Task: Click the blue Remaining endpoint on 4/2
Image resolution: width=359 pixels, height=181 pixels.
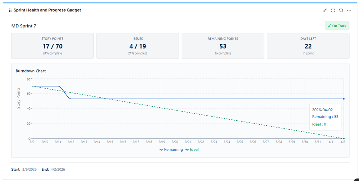Action: [344, 99]
